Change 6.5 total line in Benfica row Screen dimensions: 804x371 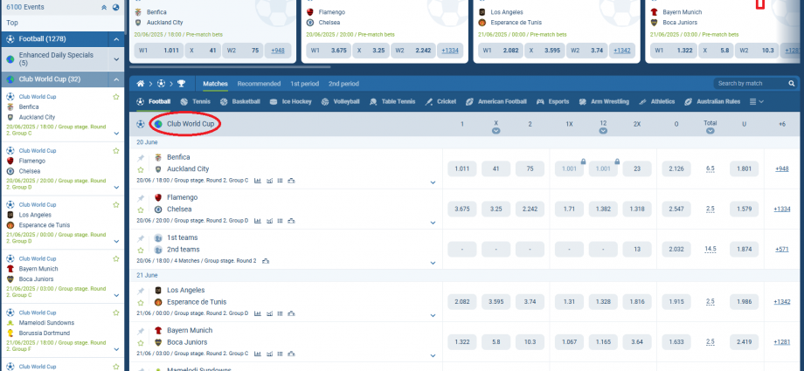click(710, 168)
